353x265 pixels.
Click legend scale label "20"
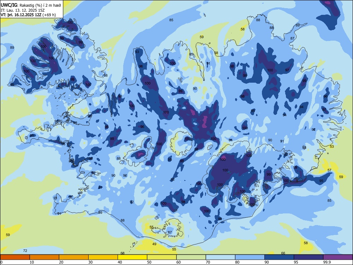[61, 262]
